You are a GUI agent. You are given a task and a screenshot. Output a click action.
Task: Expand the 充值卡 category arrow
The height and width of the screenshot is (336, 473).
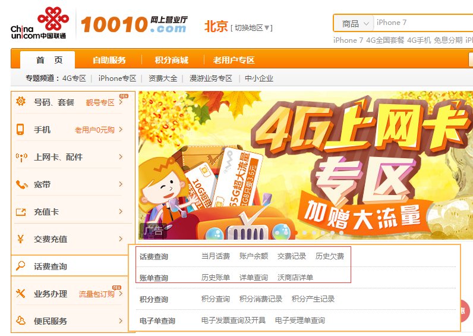coord(121,211)
